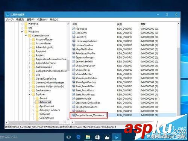Click the BitBucket folder icon
This screenshot has width=188, height=141.
click(x=37, y=114)
